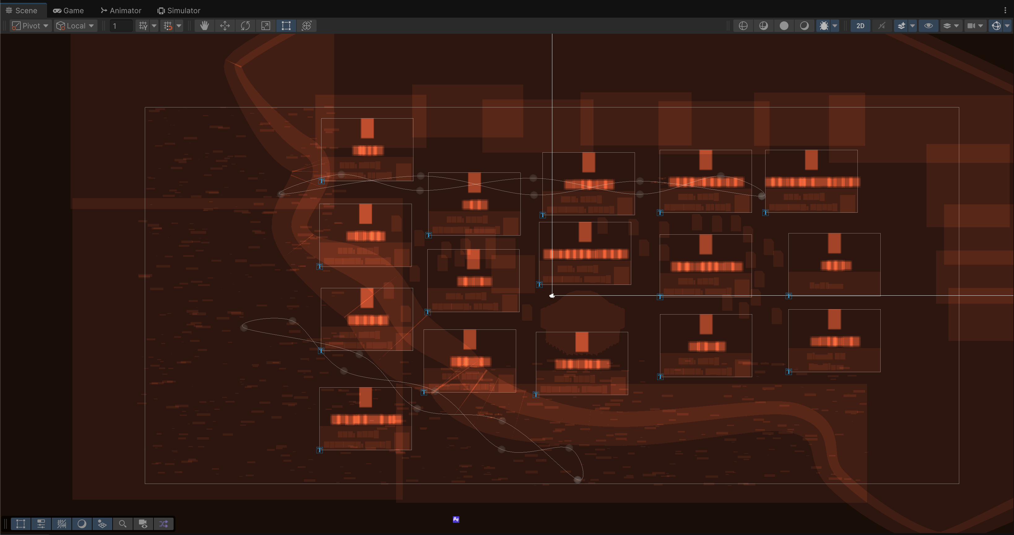The height and width of the screenshot is (535, 1014).
Task: Open the Simulator tab
Action: (179, 10)
